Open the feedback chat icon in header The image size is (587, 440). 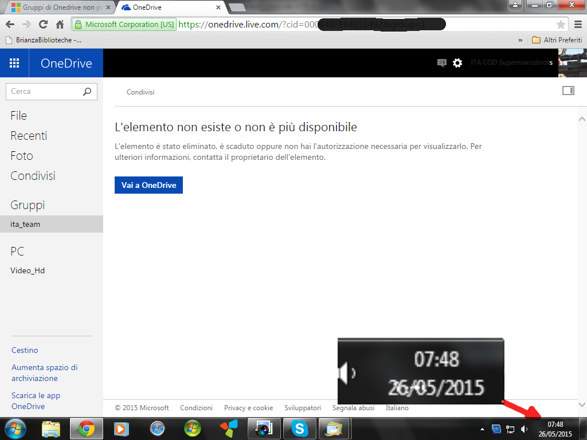[x=442, y=63]
